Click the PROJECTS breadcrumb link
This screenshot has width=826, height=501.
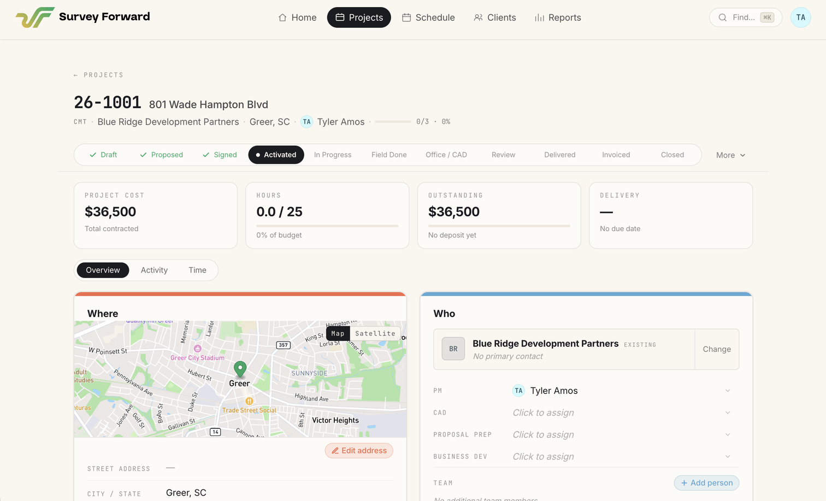[x=103, y=75]
